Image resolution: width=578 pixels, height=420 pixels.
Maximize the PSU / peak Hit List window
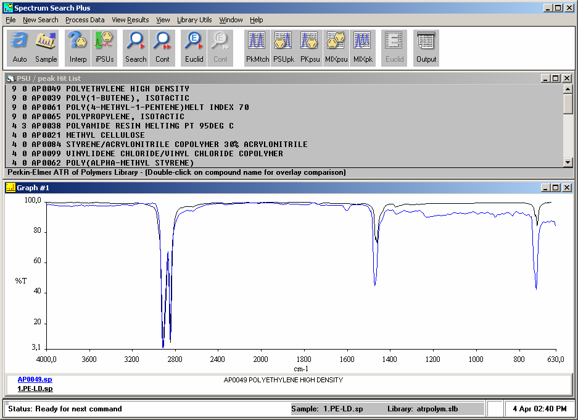556,78
